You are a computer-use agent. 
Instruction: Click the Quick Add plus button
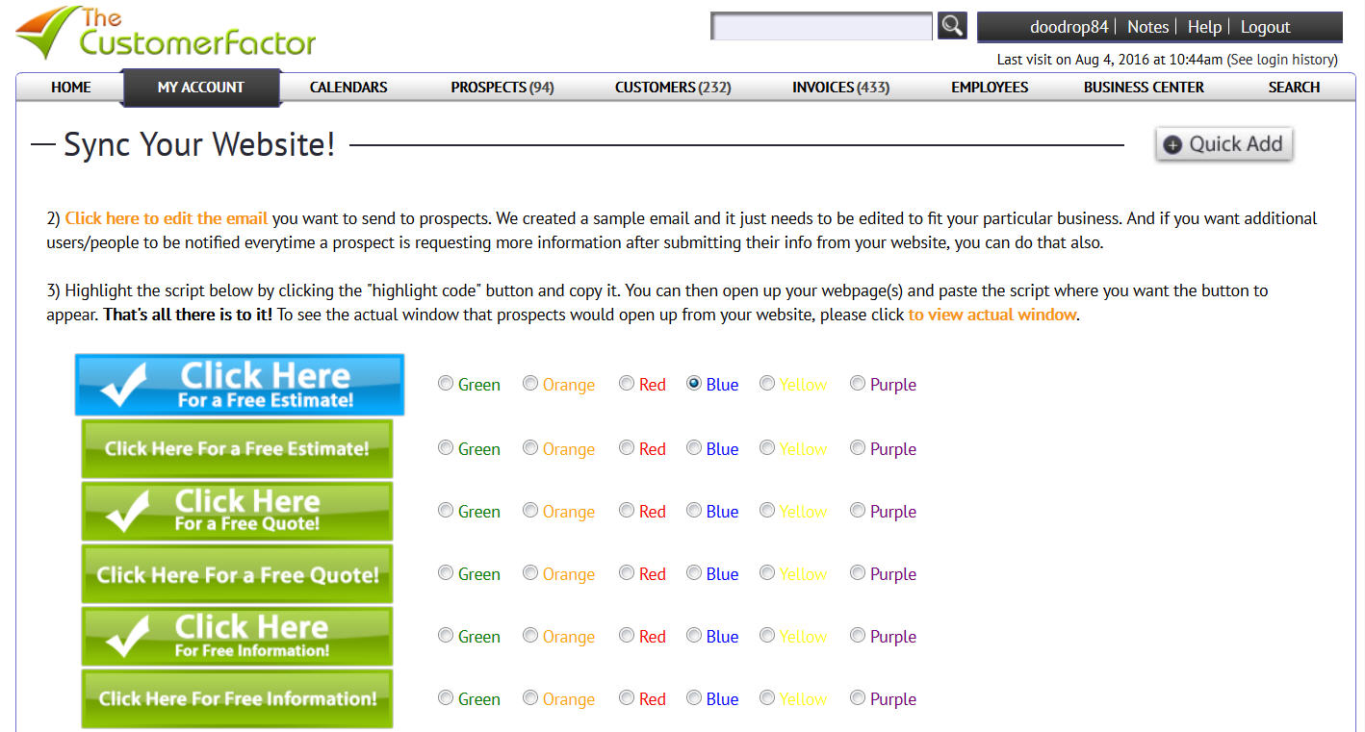coord(1223,144)
